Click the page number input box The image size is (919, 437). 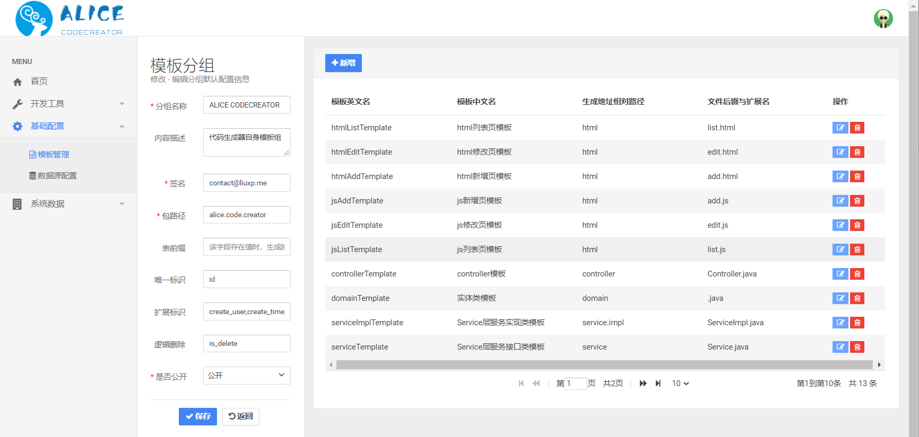(x=575, y=384)
